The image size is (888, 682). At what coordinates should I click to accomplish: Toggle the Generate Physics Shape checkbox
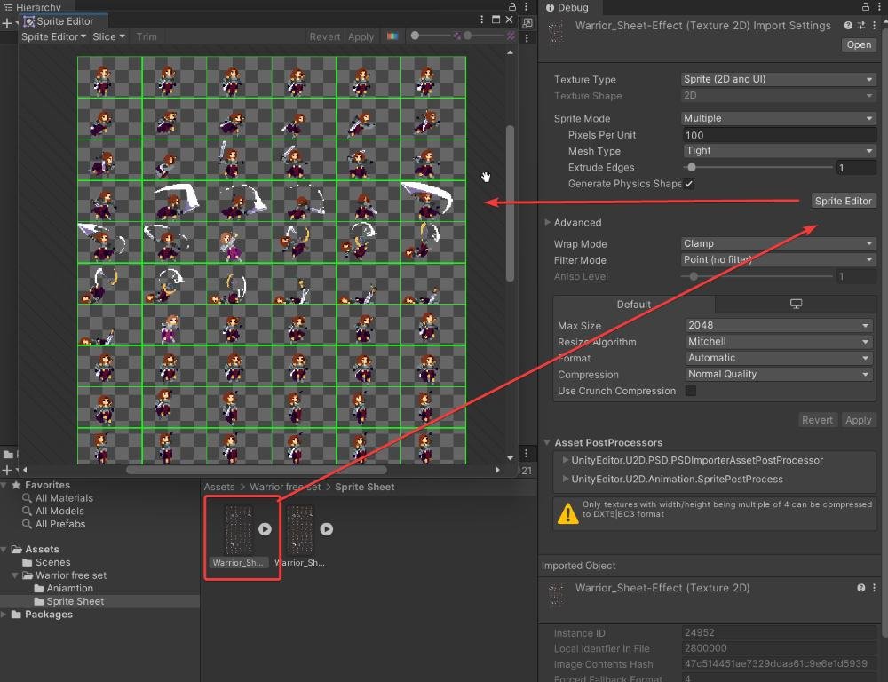(x=689, y=184)
